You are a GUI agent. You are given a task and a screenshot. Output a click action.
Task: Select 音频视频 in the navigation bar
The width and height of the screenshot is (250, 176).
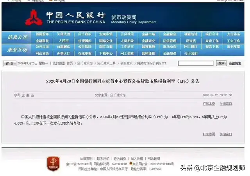[x=148, y=47]
